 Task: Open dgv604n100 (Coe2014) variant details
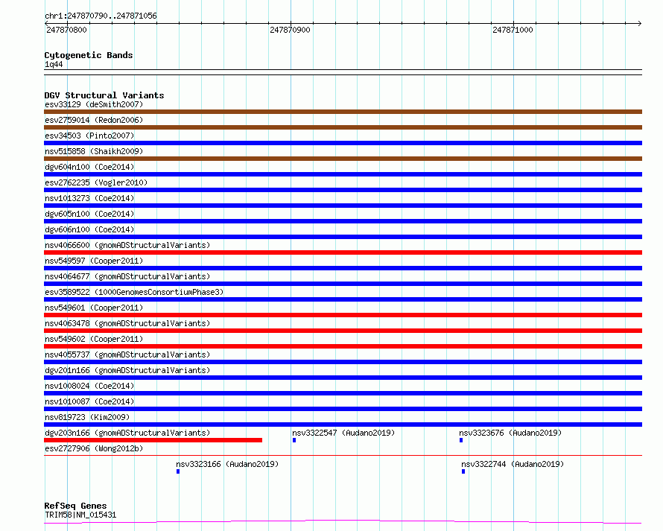(x=89, y=167)
